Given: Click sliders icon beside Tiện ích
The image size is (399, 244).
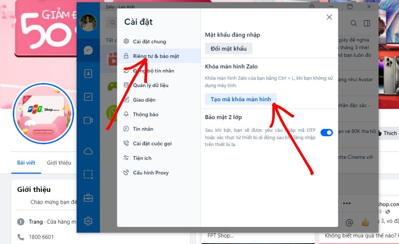Looking at the screenshot, I should pos(126,158).
